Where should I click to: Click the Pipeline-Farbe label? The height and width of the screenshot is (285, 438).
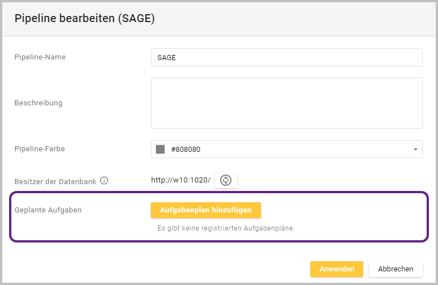coord(40,149)
